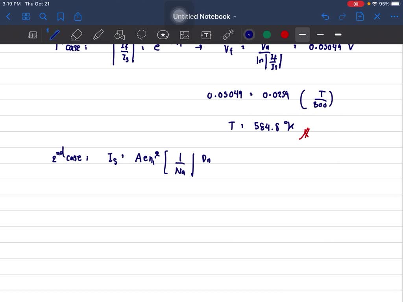The height and width of the screenshot is (302, 403).
Task: Go back to the documents library
Action: coord(9,17)
